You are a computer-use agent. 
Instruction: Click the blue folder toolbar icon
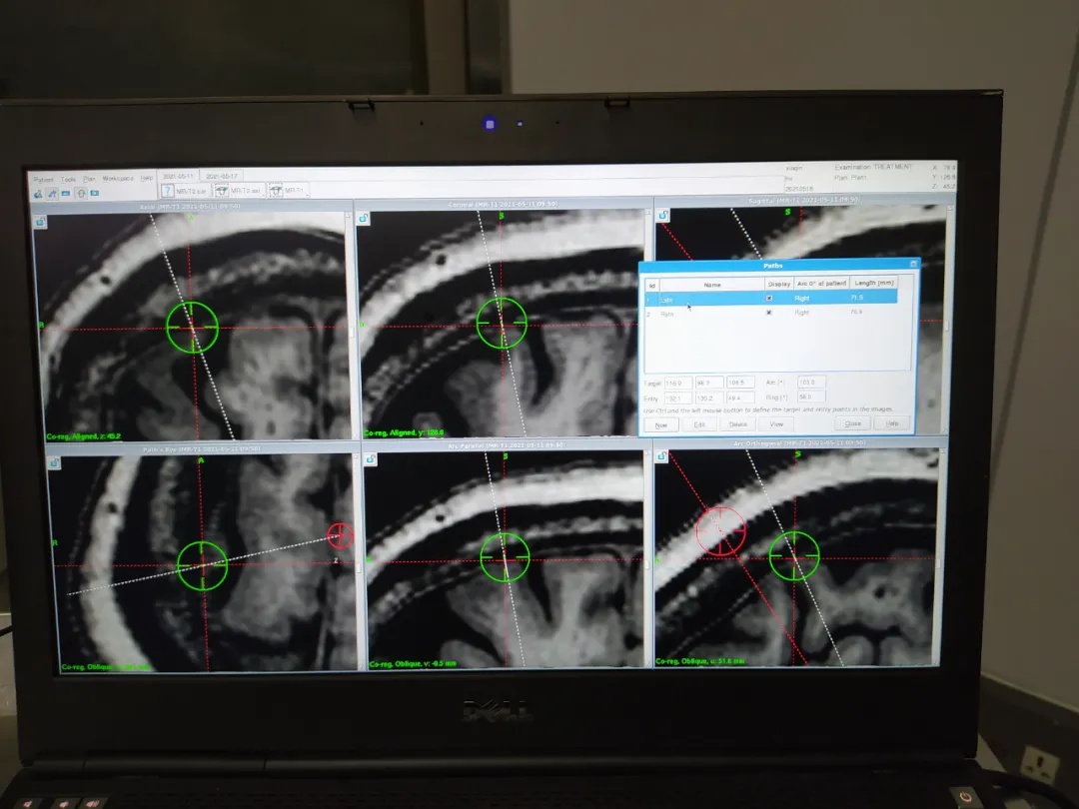[x=94, y=193]
